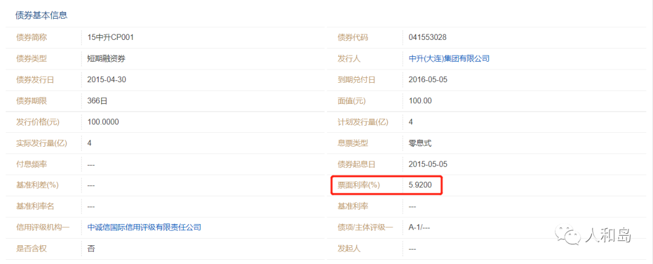The height and width of the screenshot is (264, 653).
Task: Open the 中升(大连)集团有限公司 issuer link
Action: coord(449,59)
